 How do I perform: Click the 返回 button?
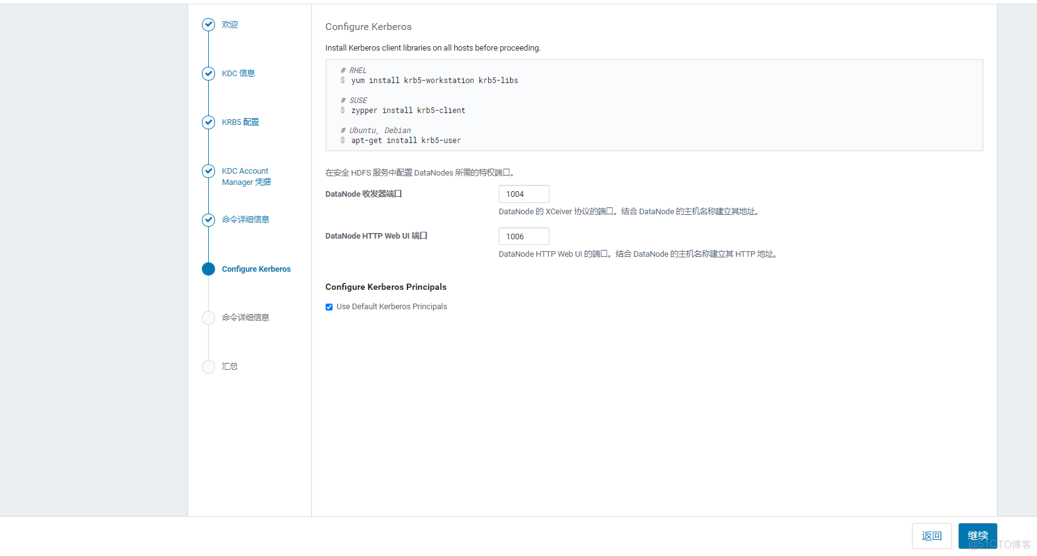931,536
